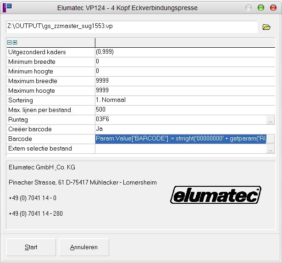Click the Minimum hoogte label

tap(31, 72)
